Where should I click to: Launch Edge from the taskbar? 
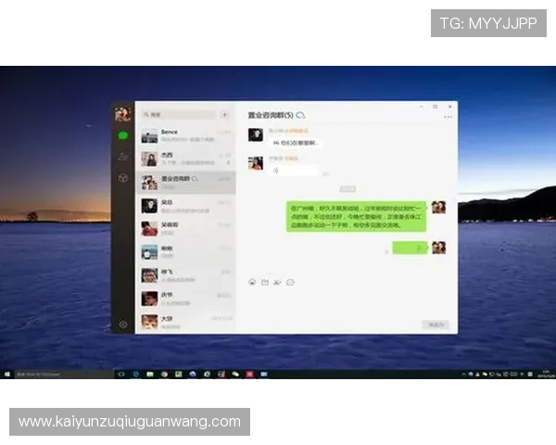136,374
